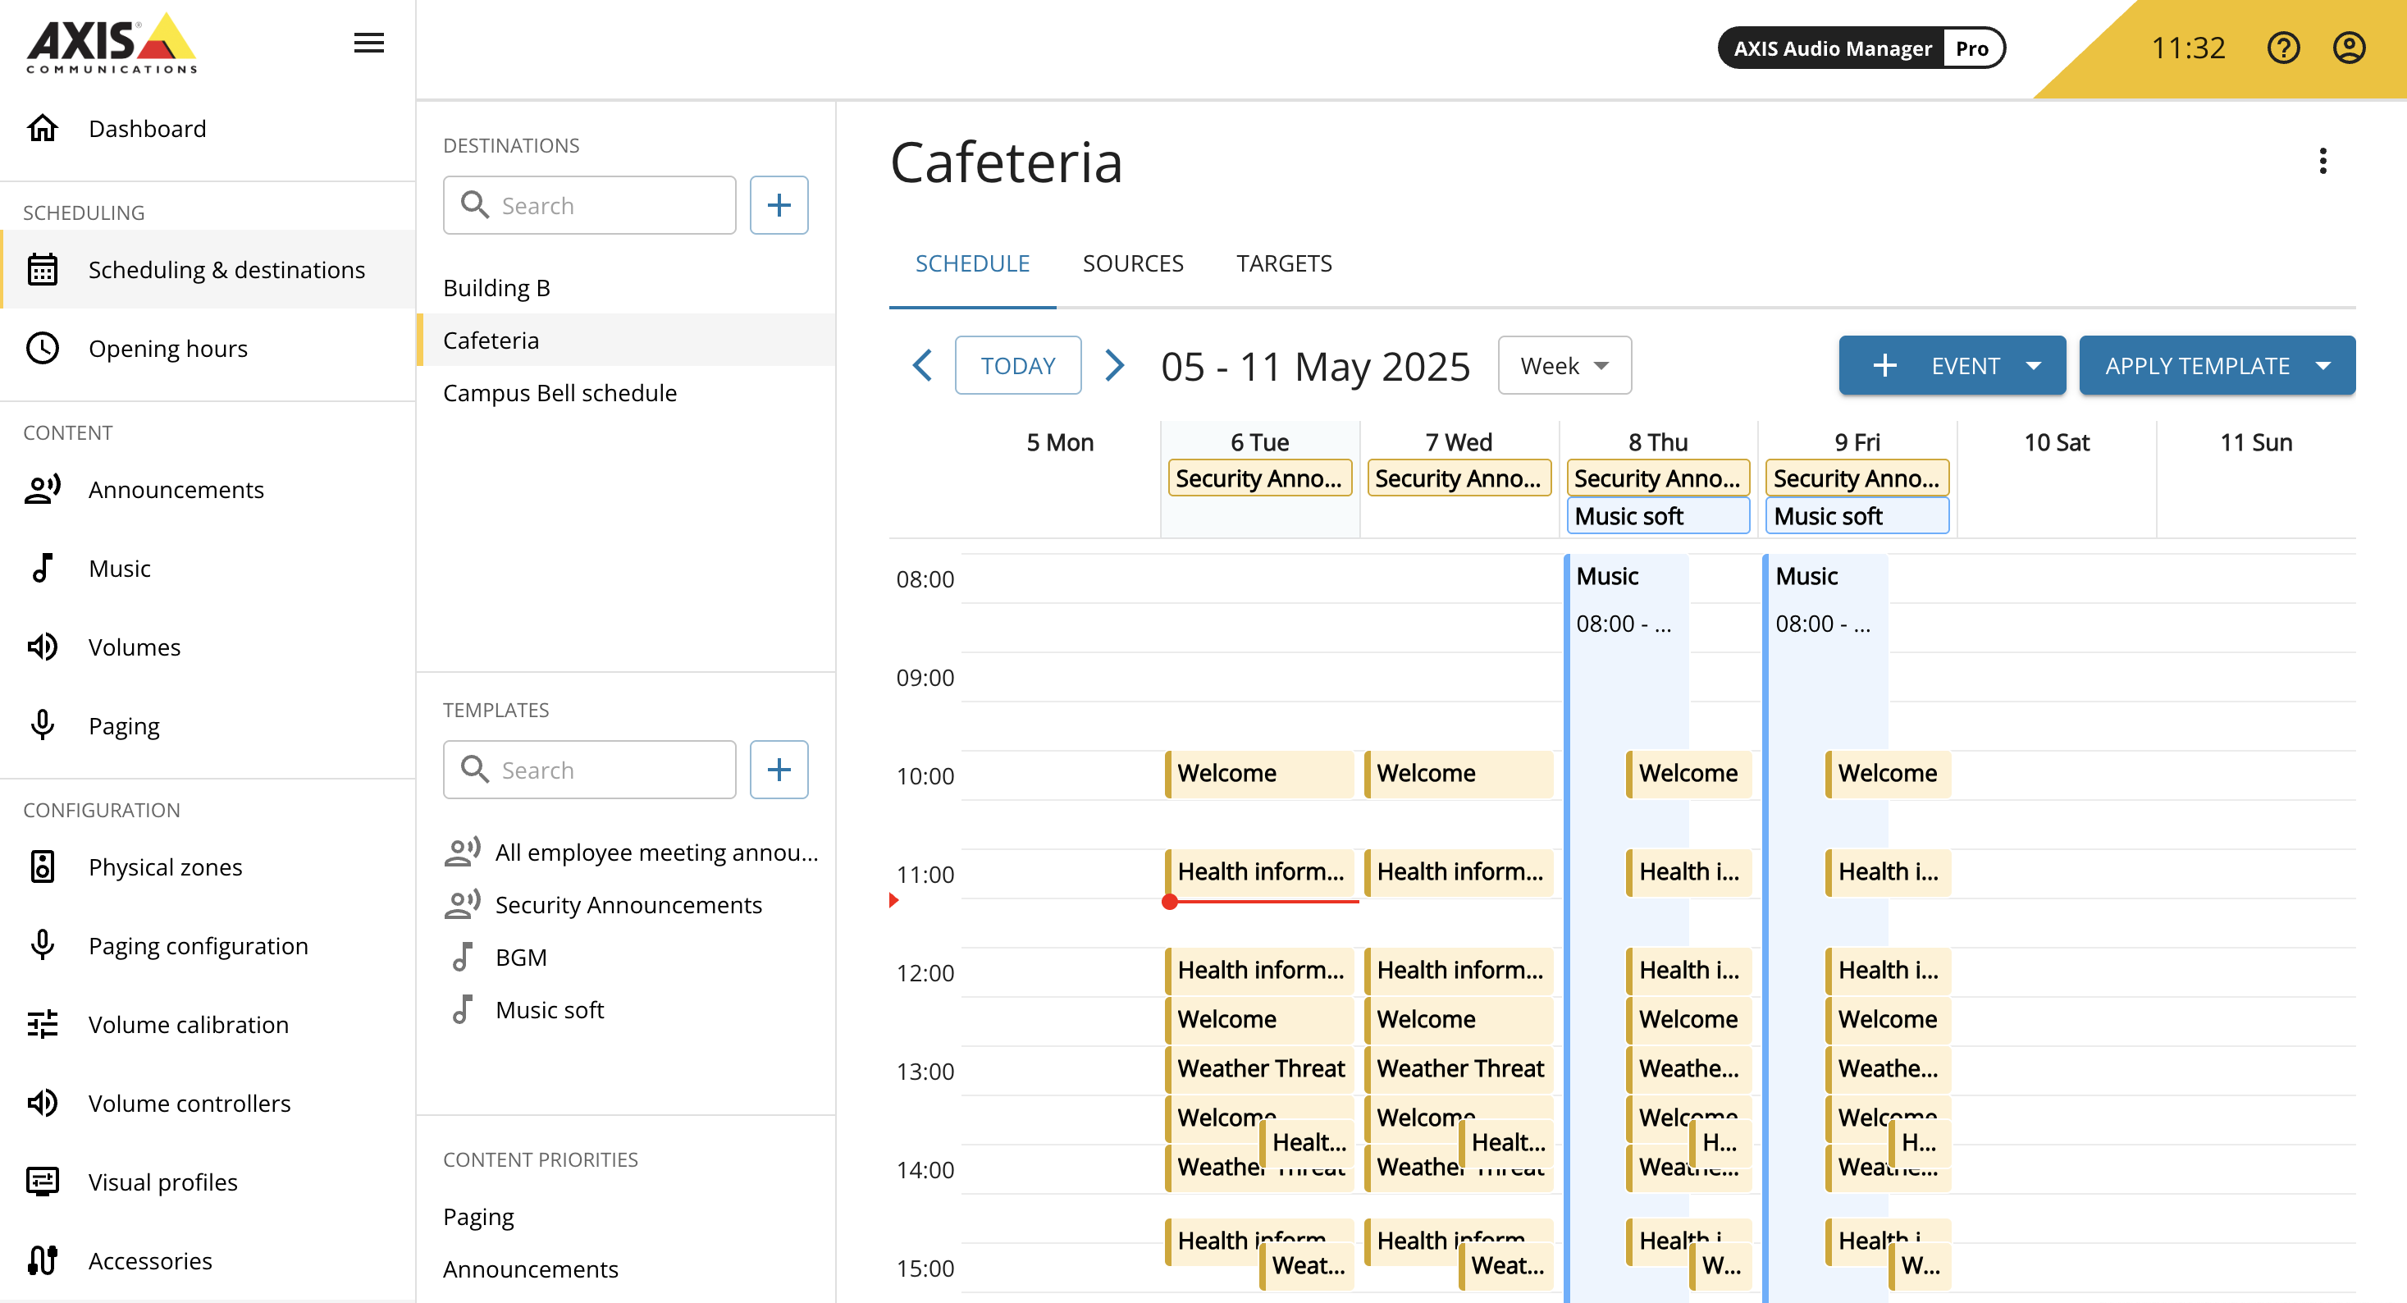2407x1303 pixels.
Task: Switch to the Targets tab
Action: (x=1284, y=263)
